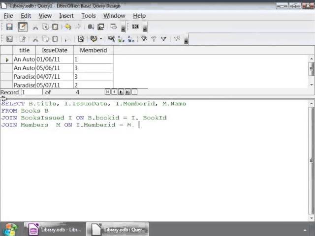Toggle Apply Filter funnel
Viewport: 315px width, 236px height.
154,39
